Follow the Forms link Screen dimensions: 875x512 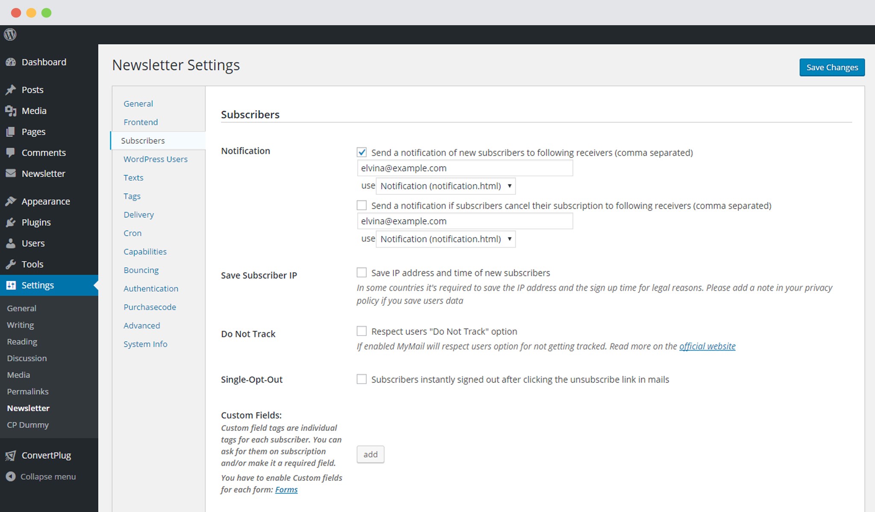(286, 490)
